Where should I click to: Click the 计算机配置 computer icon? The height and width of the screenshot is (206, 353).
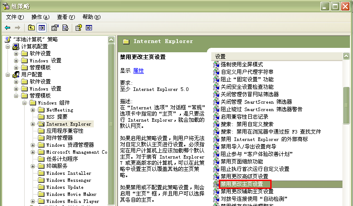coord(16,47)
